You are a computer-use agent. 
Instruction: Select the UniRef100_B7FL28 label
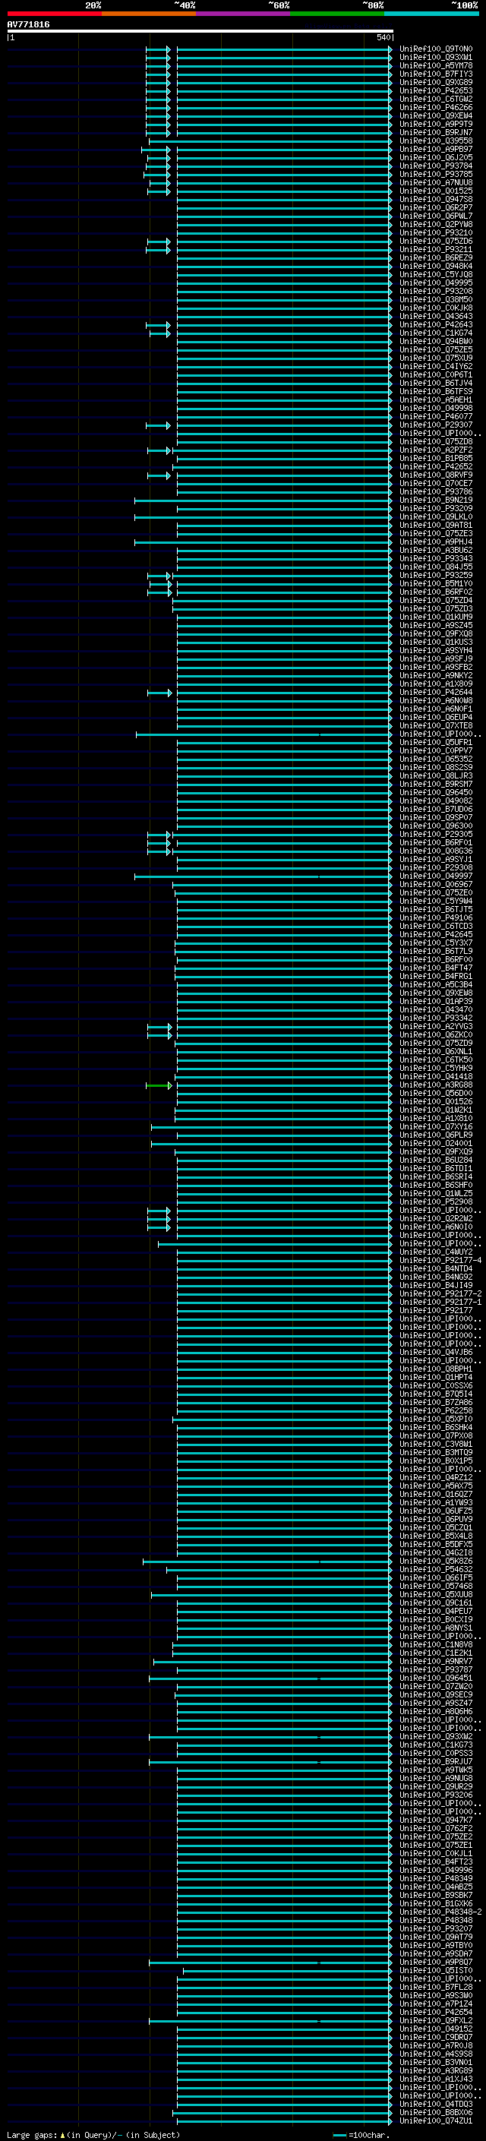[x=435, y=1986]
